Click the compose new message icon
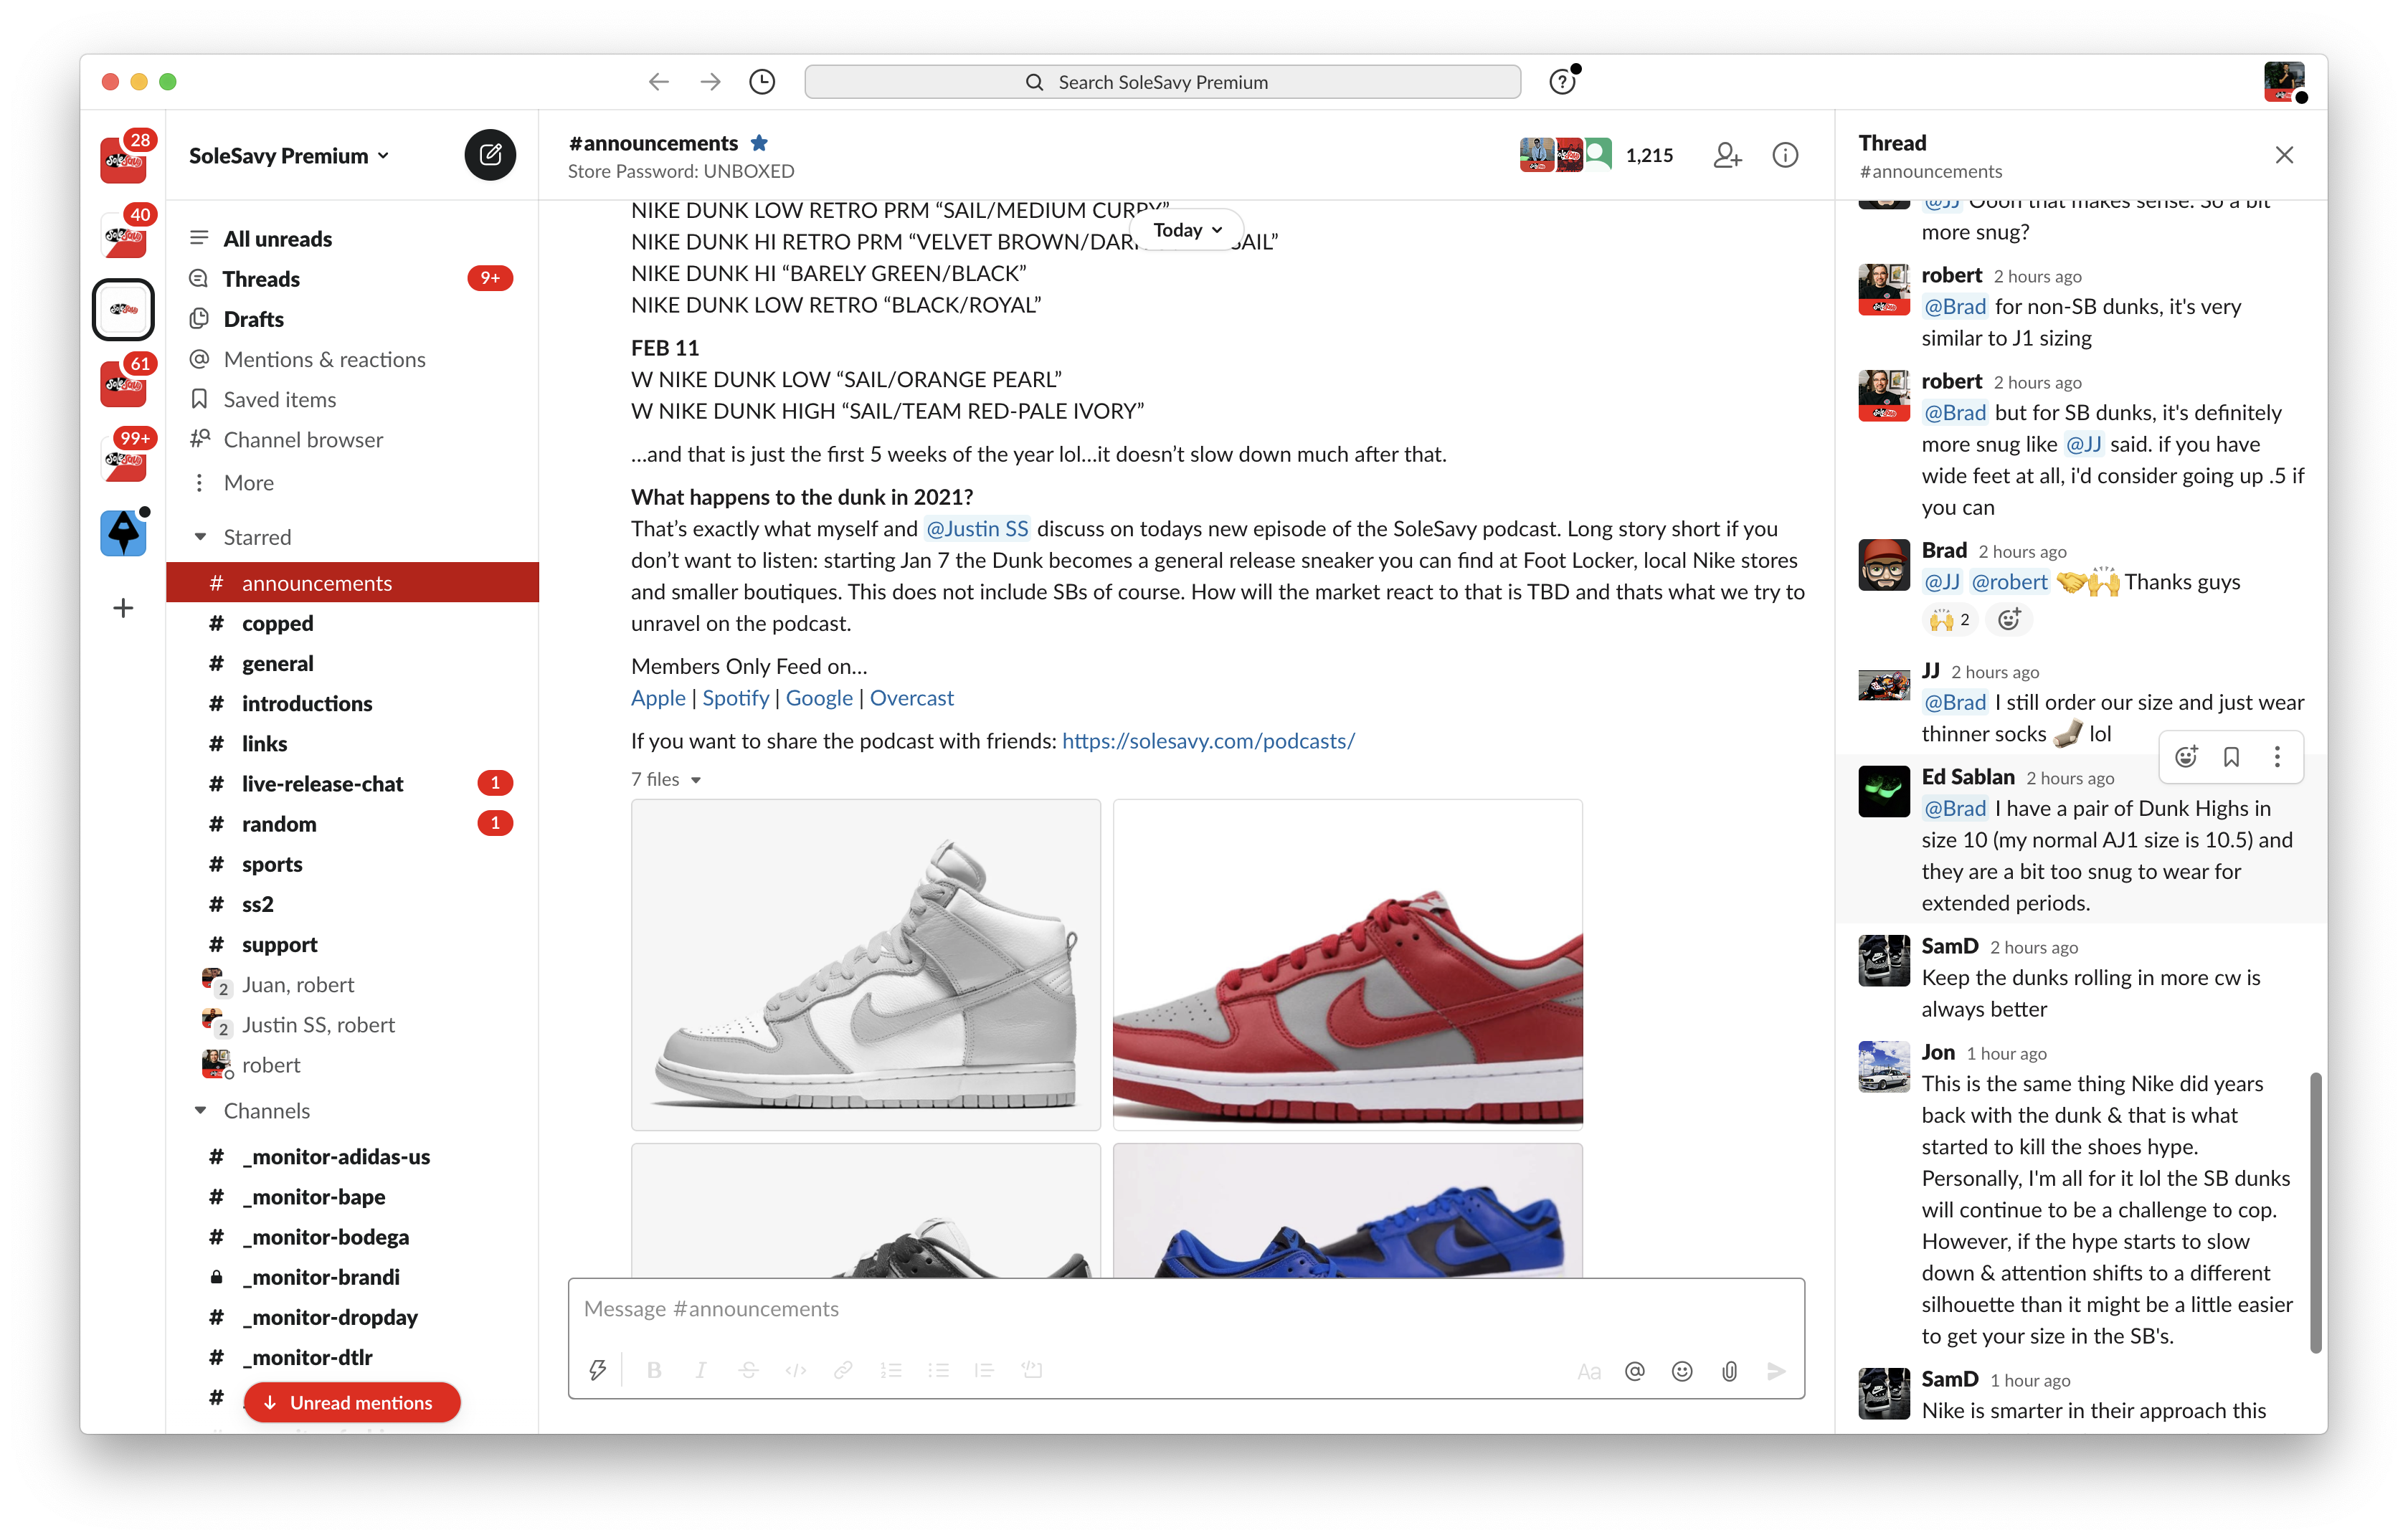 (x=490, y=155)
